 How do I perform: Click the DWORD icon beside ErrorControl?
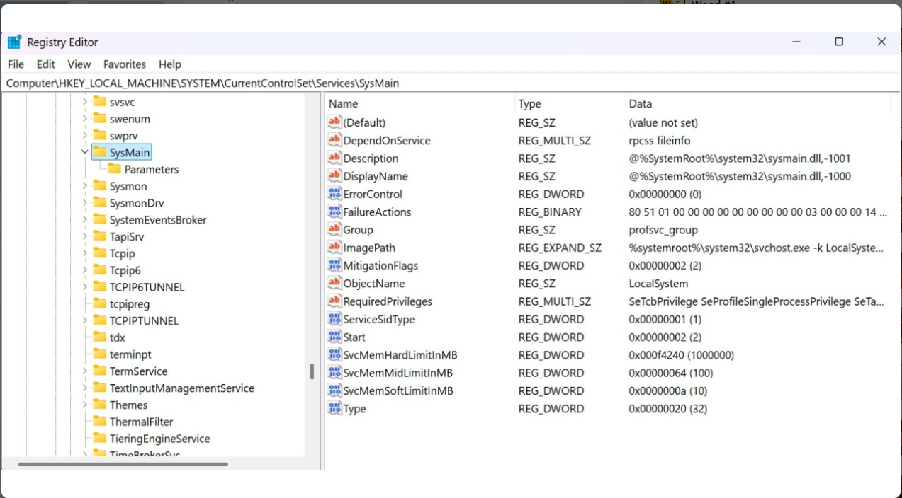pyautogui.click(x=335, y=194)
